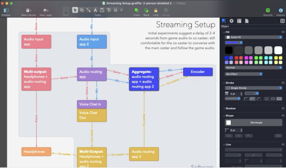The width and height of the screenshot is (286, 168).
Task: Switch to the Document inspector tab
Action: coord(247,21)
